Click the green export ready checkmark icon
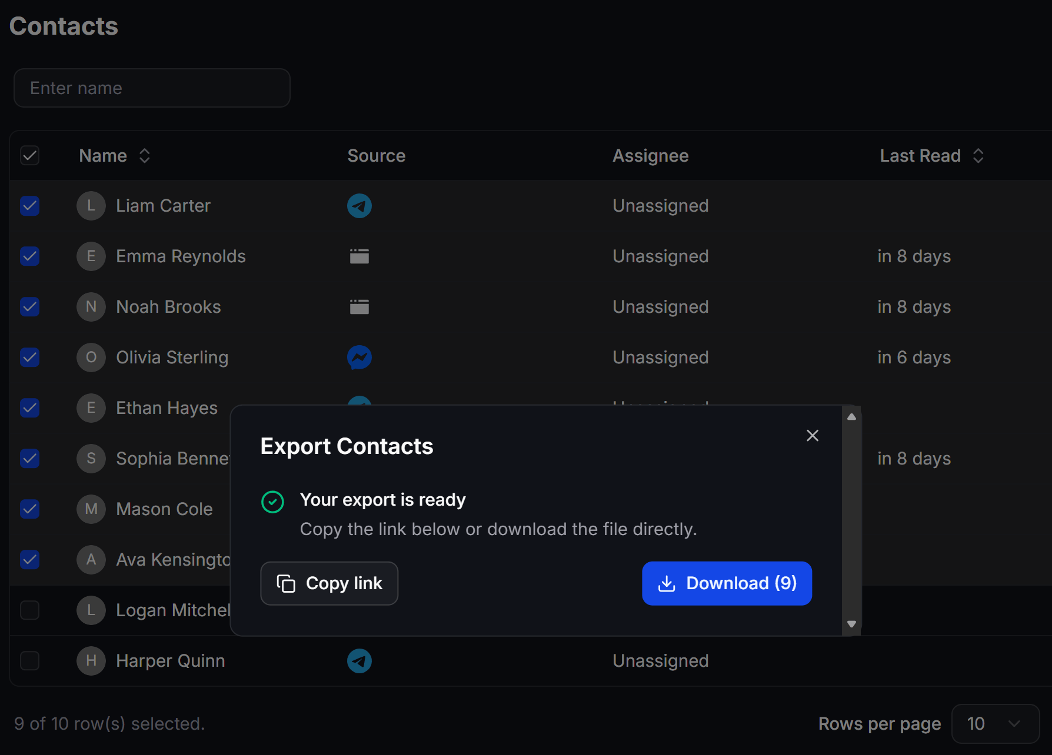Viewport: 1052px width, 755px height. pyautogui.click(x=272, y=502)
